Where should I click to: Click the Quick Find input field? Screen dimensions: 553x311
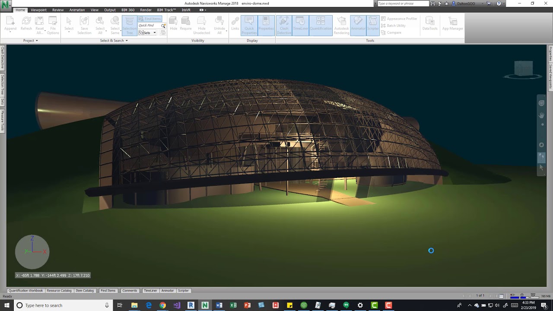click(149, 25)
